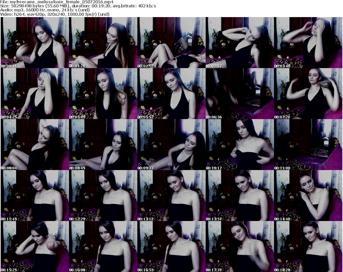Image resolution: width=343 pixels, height=272 pixels.
Task: Click the 'Audio: mp3, 16000 Hz' info line
Action: pyautogui.click(x=45, y=10)
